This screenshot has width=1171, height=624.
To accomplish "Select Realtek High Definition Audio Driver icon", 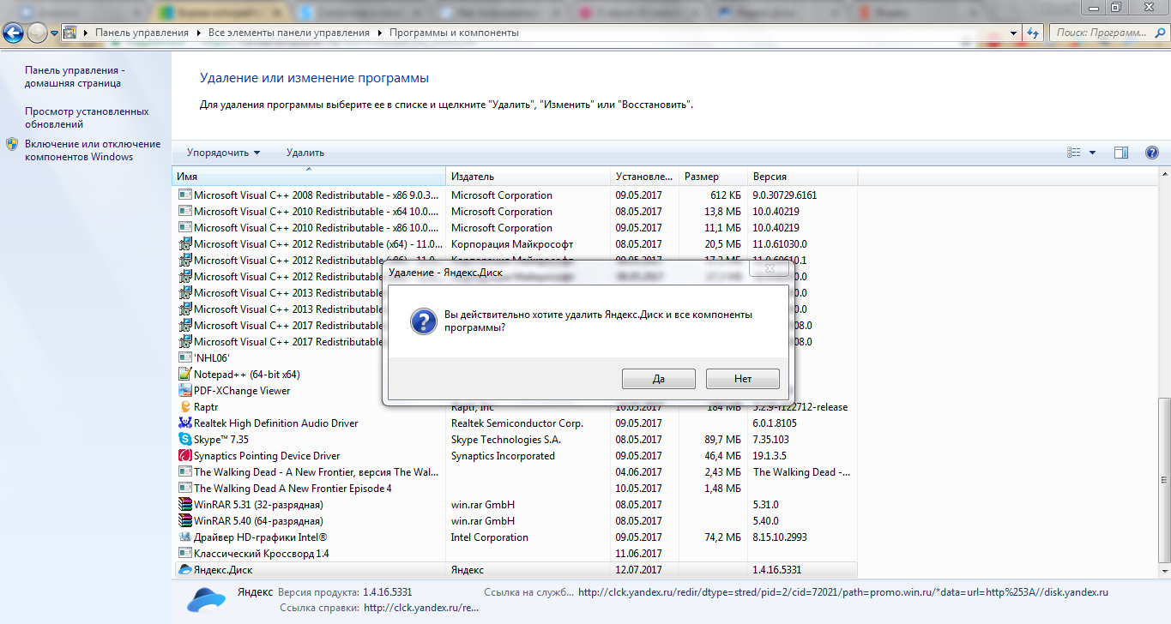I will [x=184, y=423].
